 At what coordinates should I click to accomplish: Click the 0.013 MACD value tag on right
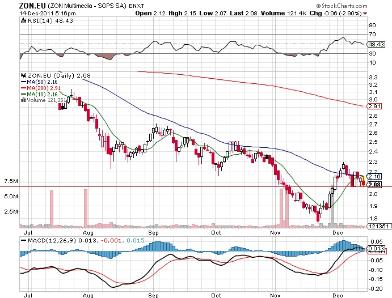pyautogui.click(x=376, y=248)
